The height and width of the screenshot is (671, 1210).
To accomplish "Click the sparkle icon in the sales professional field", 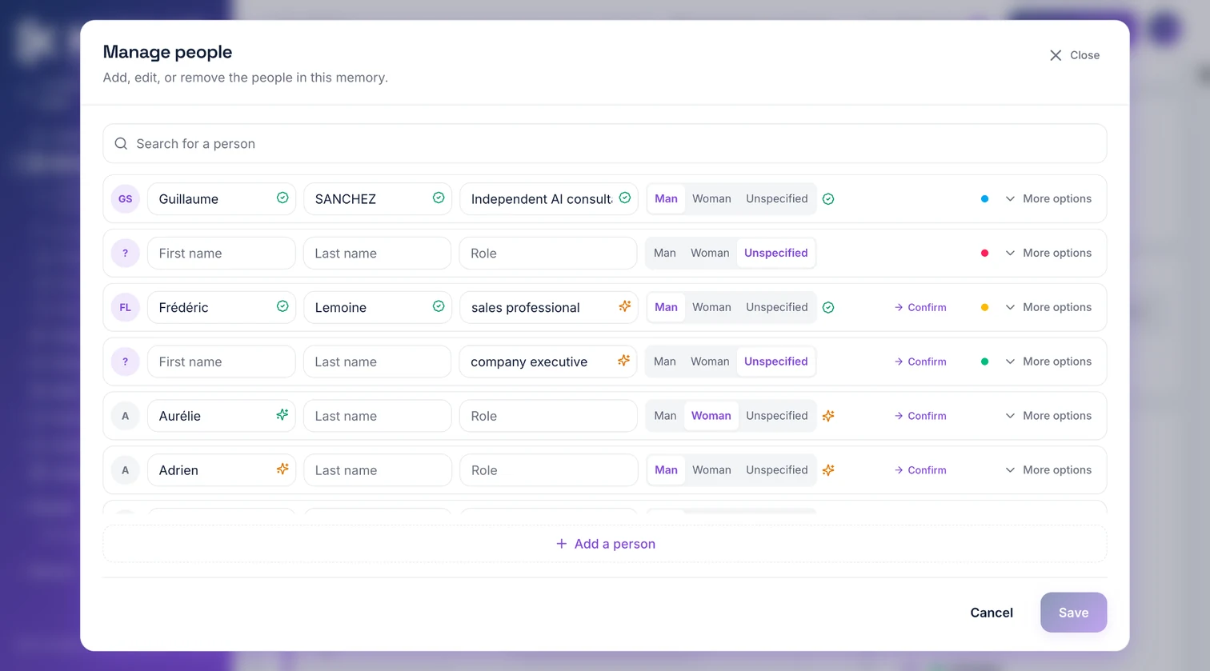I will click(624, 306).
